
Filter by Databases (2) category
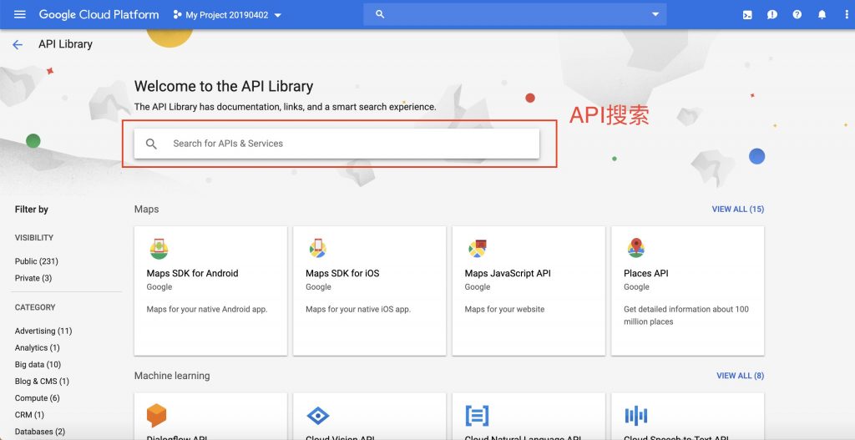point(40,432)
